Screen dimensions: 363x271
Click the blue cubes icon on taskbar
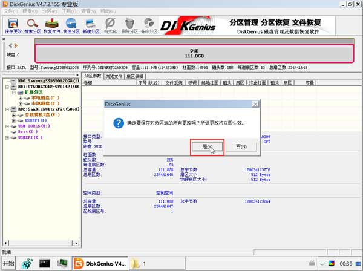click(27, 263)
